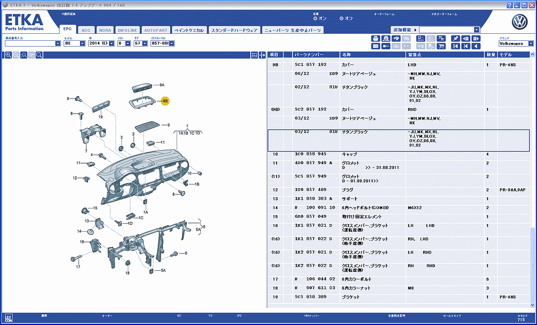Zoom in on the parts illustration
This screenshot has width=537, height=325.
8,55
